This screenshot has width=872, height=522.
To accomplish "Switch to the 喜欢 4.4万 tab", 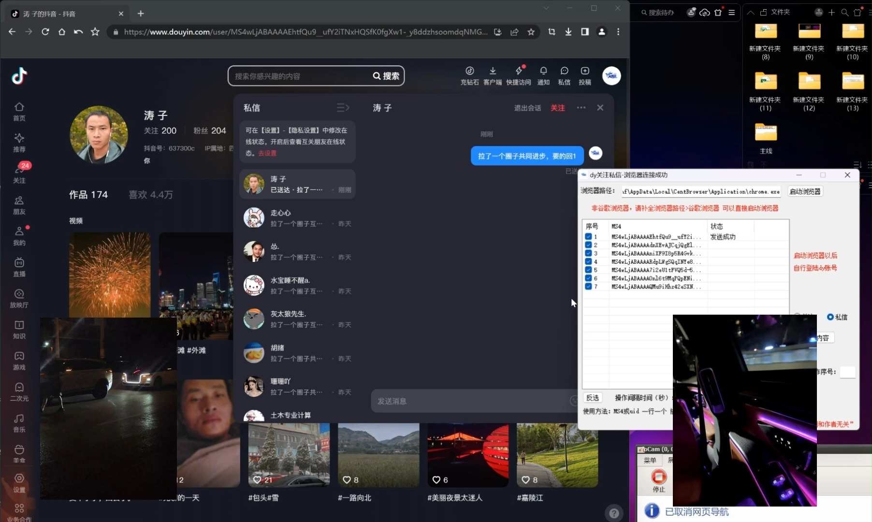I will tap(150, 195).
